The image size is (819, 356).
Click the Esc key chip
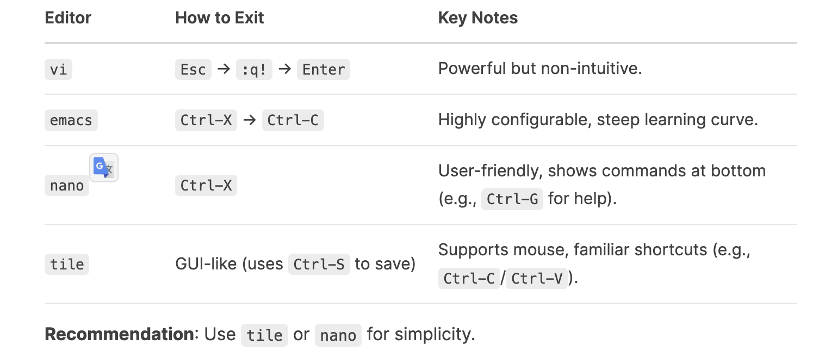click(x=193, y=70)
